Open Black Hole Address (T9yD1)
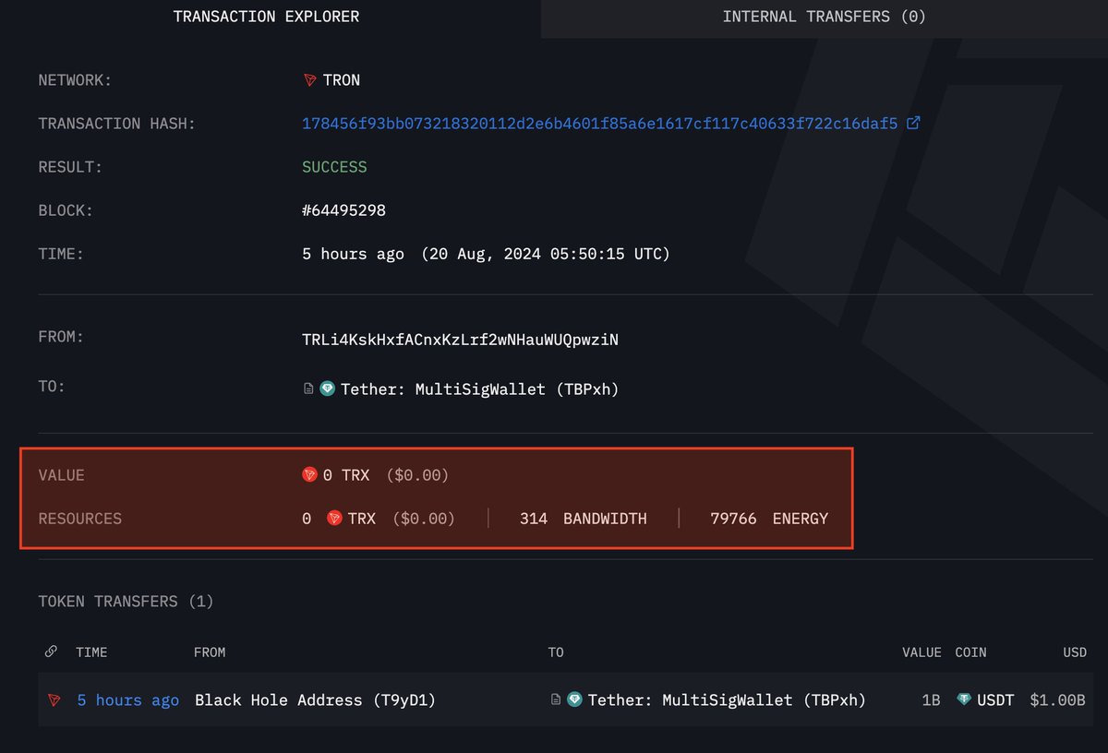This screenshot has height=753, width=1108. click(315, 700)
